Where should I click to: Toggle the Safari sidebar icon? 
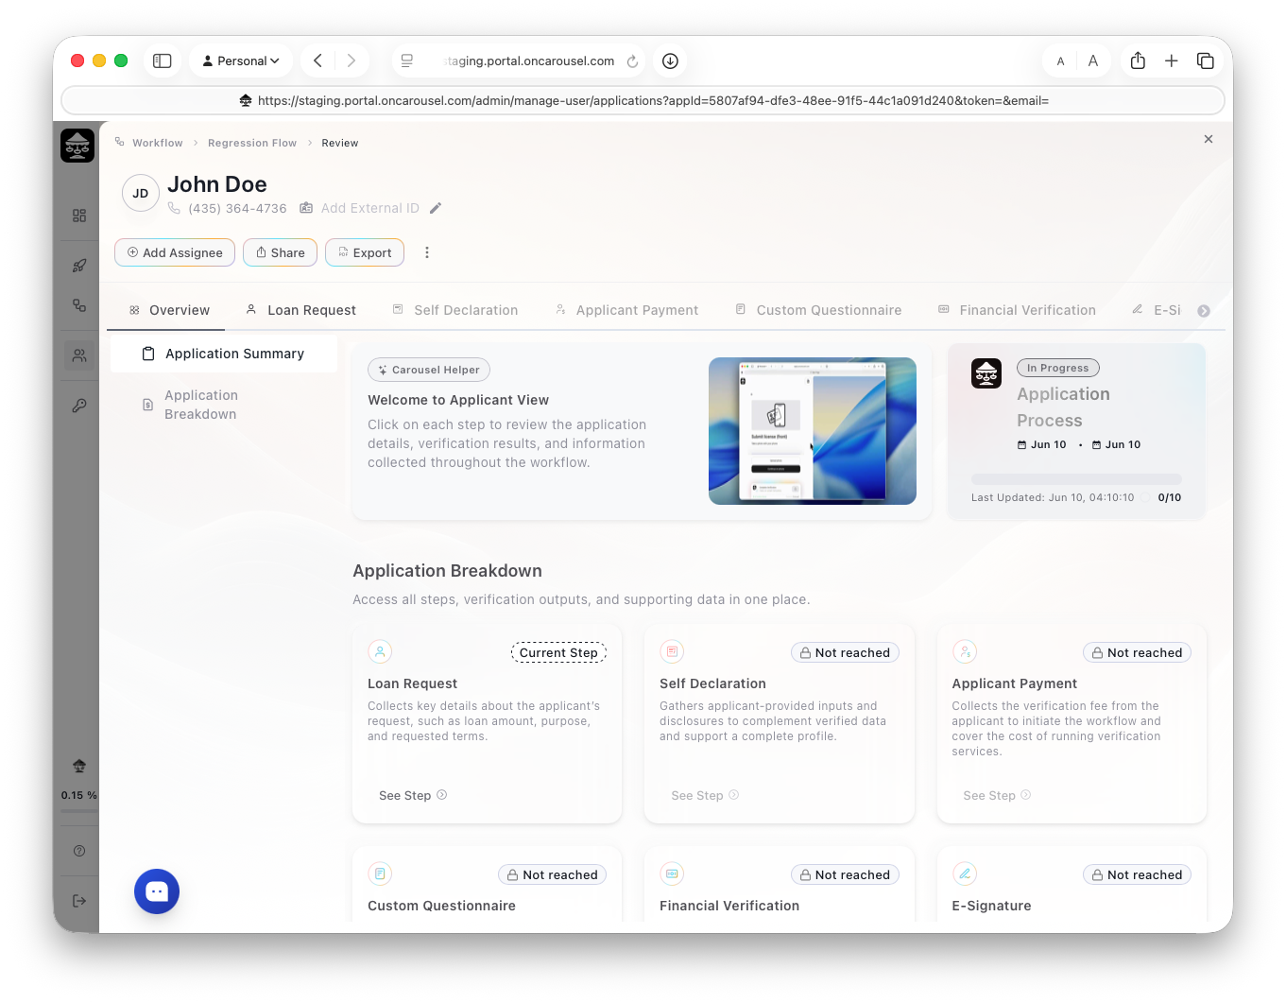tap(163, 61)
